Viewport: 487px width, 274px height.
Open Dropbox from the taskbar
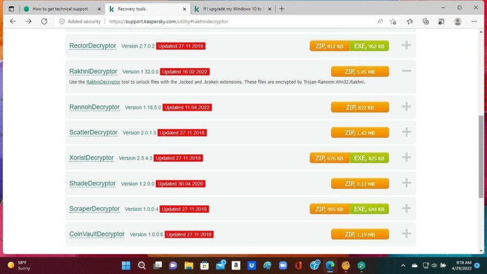pos(252,266)
